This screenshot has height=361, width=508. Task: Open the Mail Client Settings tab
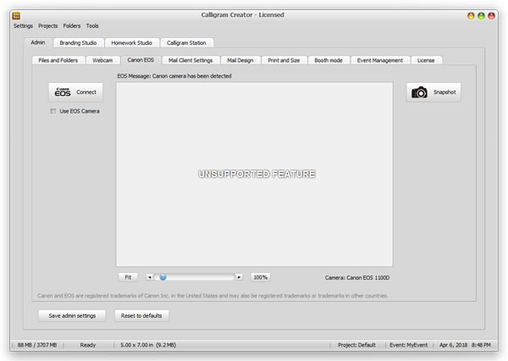coord(190,60)
